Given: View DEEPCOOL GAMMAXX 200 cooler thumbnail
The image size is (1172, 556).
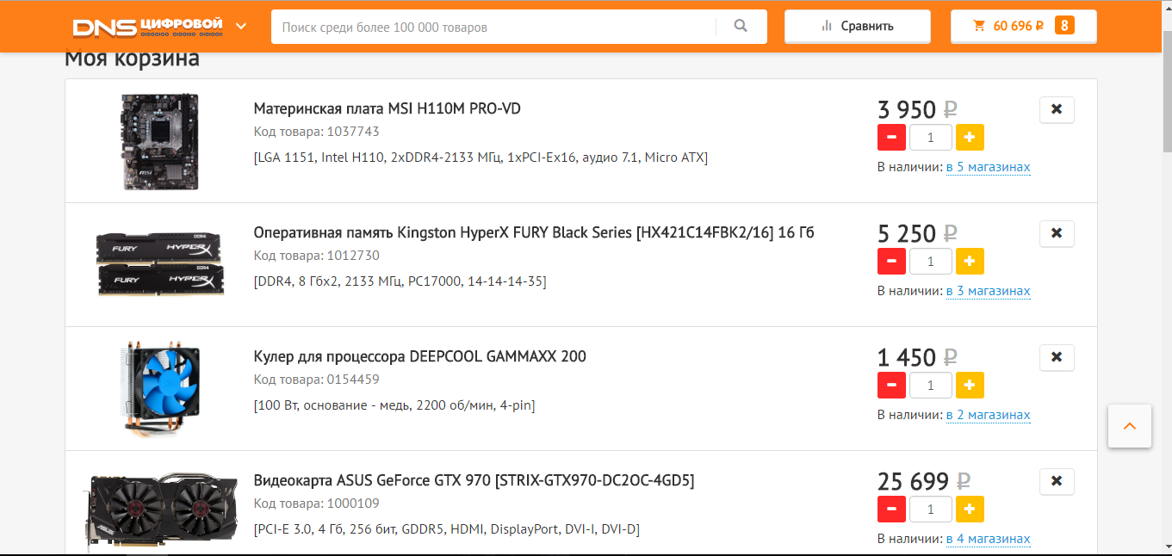Looking at the screenshot, I should [x=160, y=389].
